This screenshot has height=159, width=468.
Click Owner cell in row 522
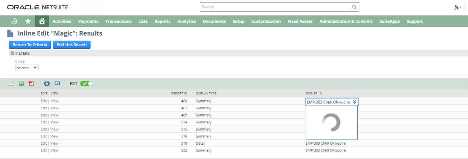(x=326, y=150)
